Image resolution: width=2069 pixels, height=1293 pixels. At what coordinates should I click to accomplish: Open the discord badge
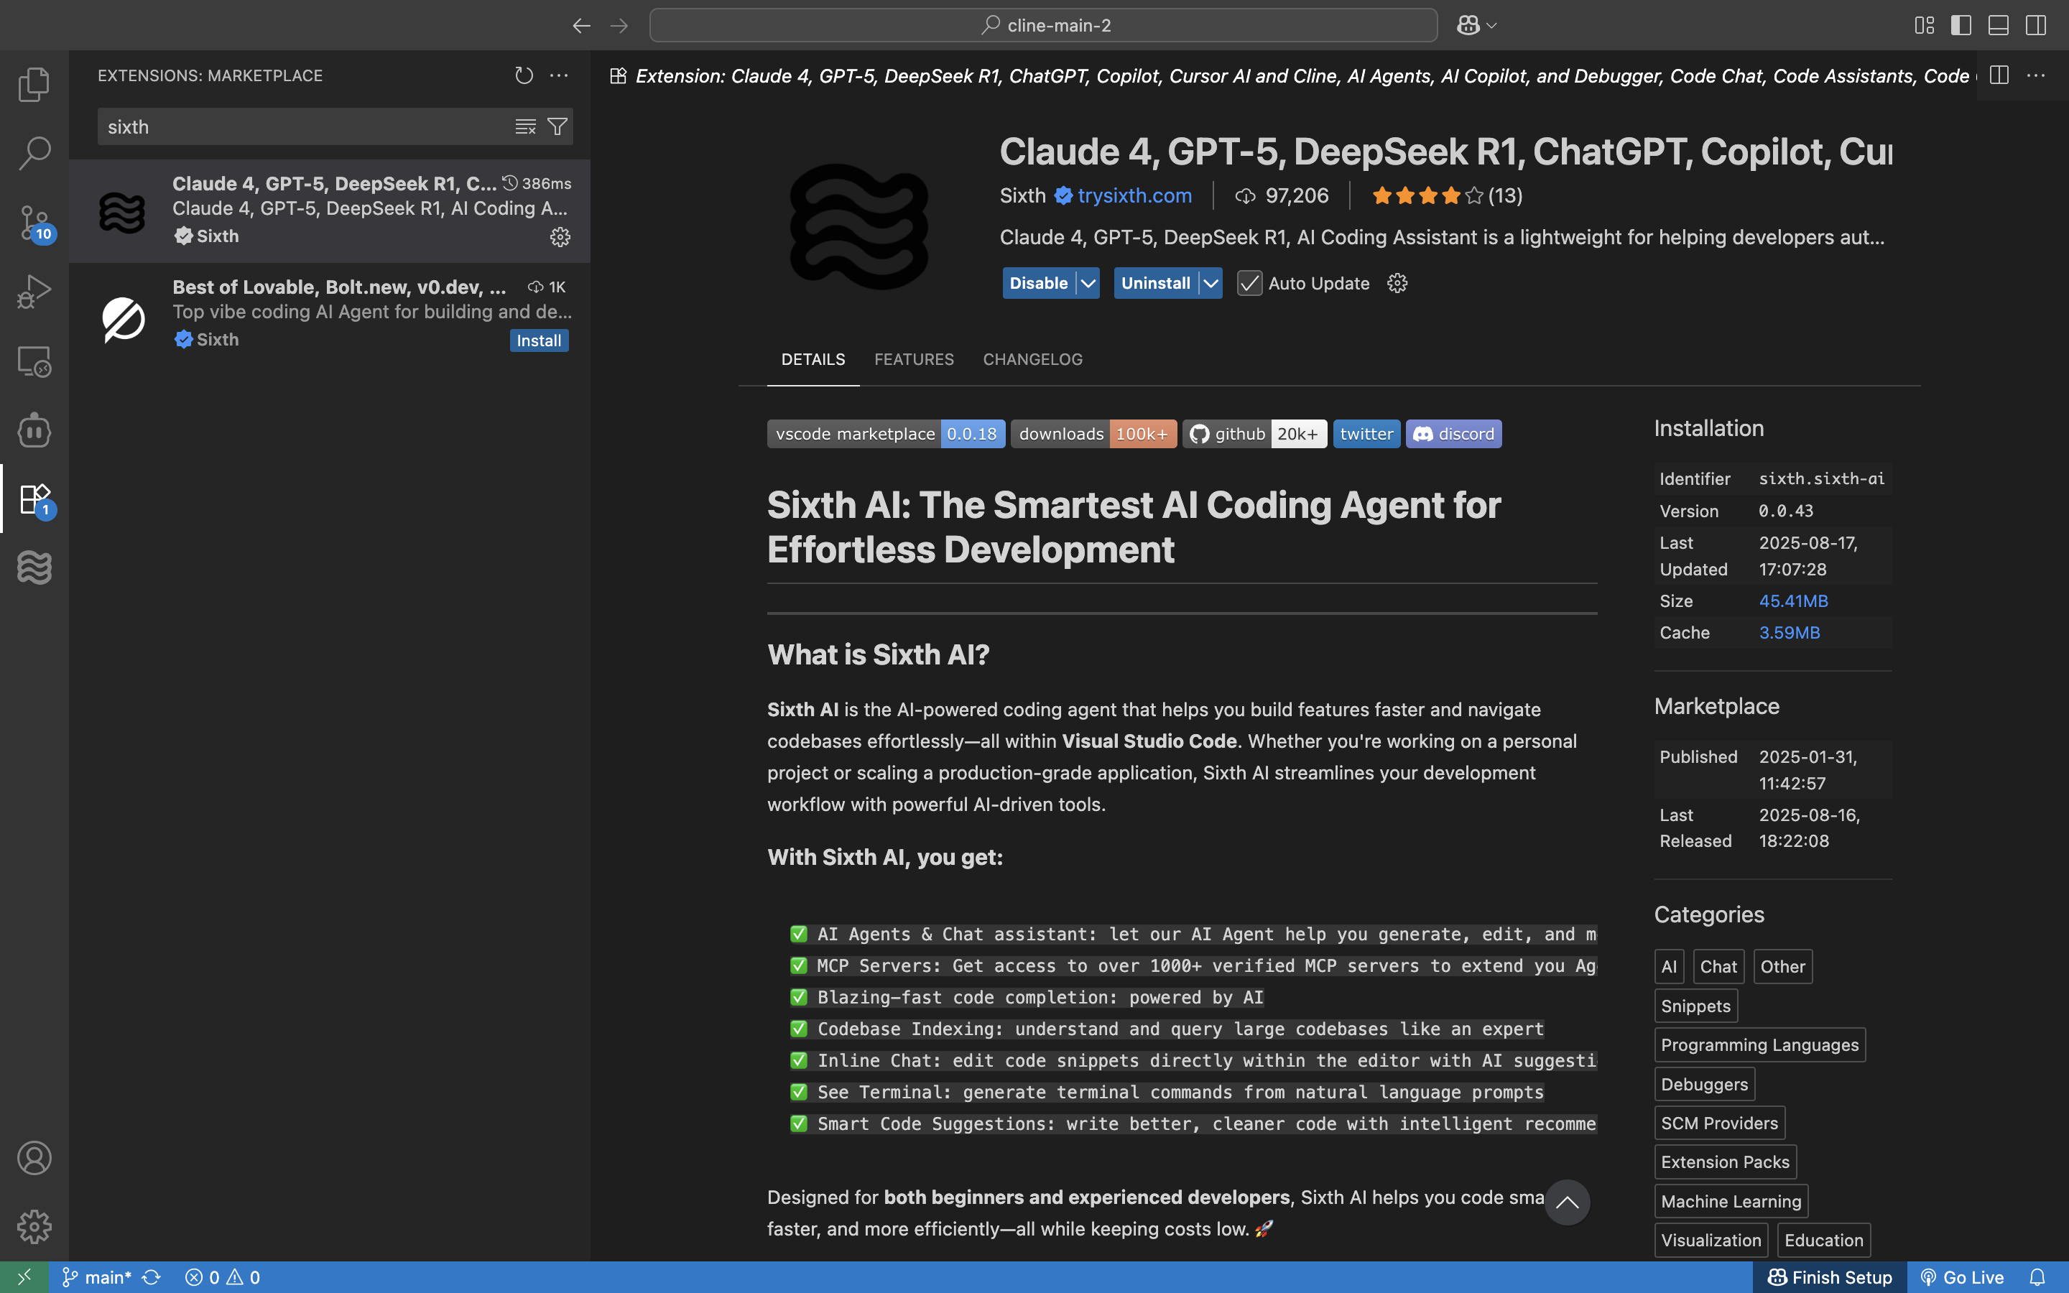pyautogui.click(x=1453, y=434)
